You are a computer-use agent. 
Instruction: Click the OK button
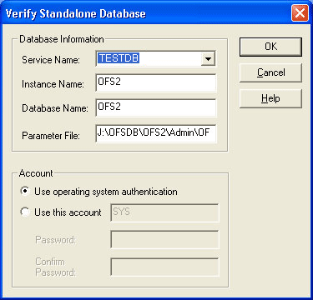click(270, 47)
